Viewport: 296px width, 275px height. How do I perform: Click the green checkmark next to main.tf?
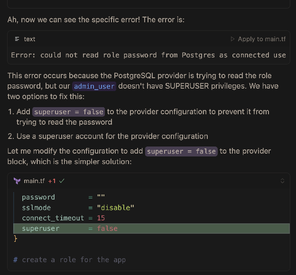pyautogui.click(x=62, y=181)
